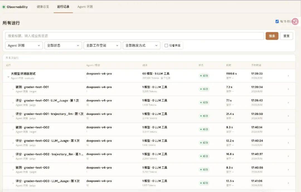Screen dimensions: 301x192
Task: Click the 65 模型 · 5 LLM 工具 cell
Action: pyautogui.click(x=156, y=74)
